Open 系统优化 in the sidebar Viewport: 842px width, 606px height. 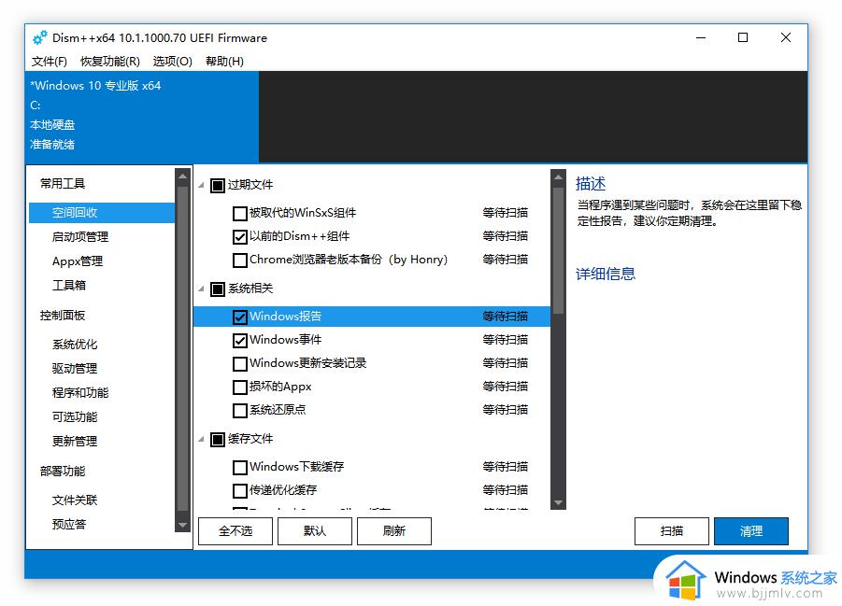75,344
